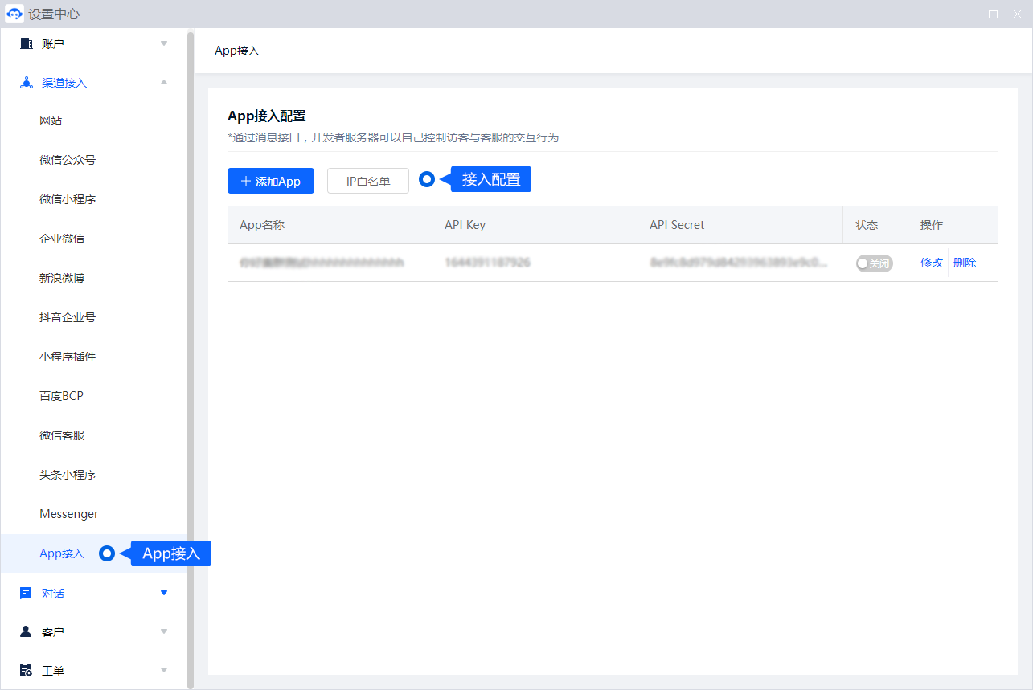Click the API Key value 1644391187926
Image resolution: width=1033 pixels, height=690 pixels.
point(487,263)
